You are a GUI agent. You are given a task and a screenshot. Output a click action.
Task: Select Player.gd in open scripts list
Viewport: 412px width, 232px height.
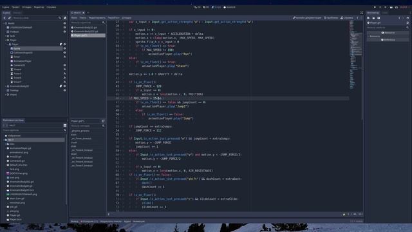[x=88, y=35]
